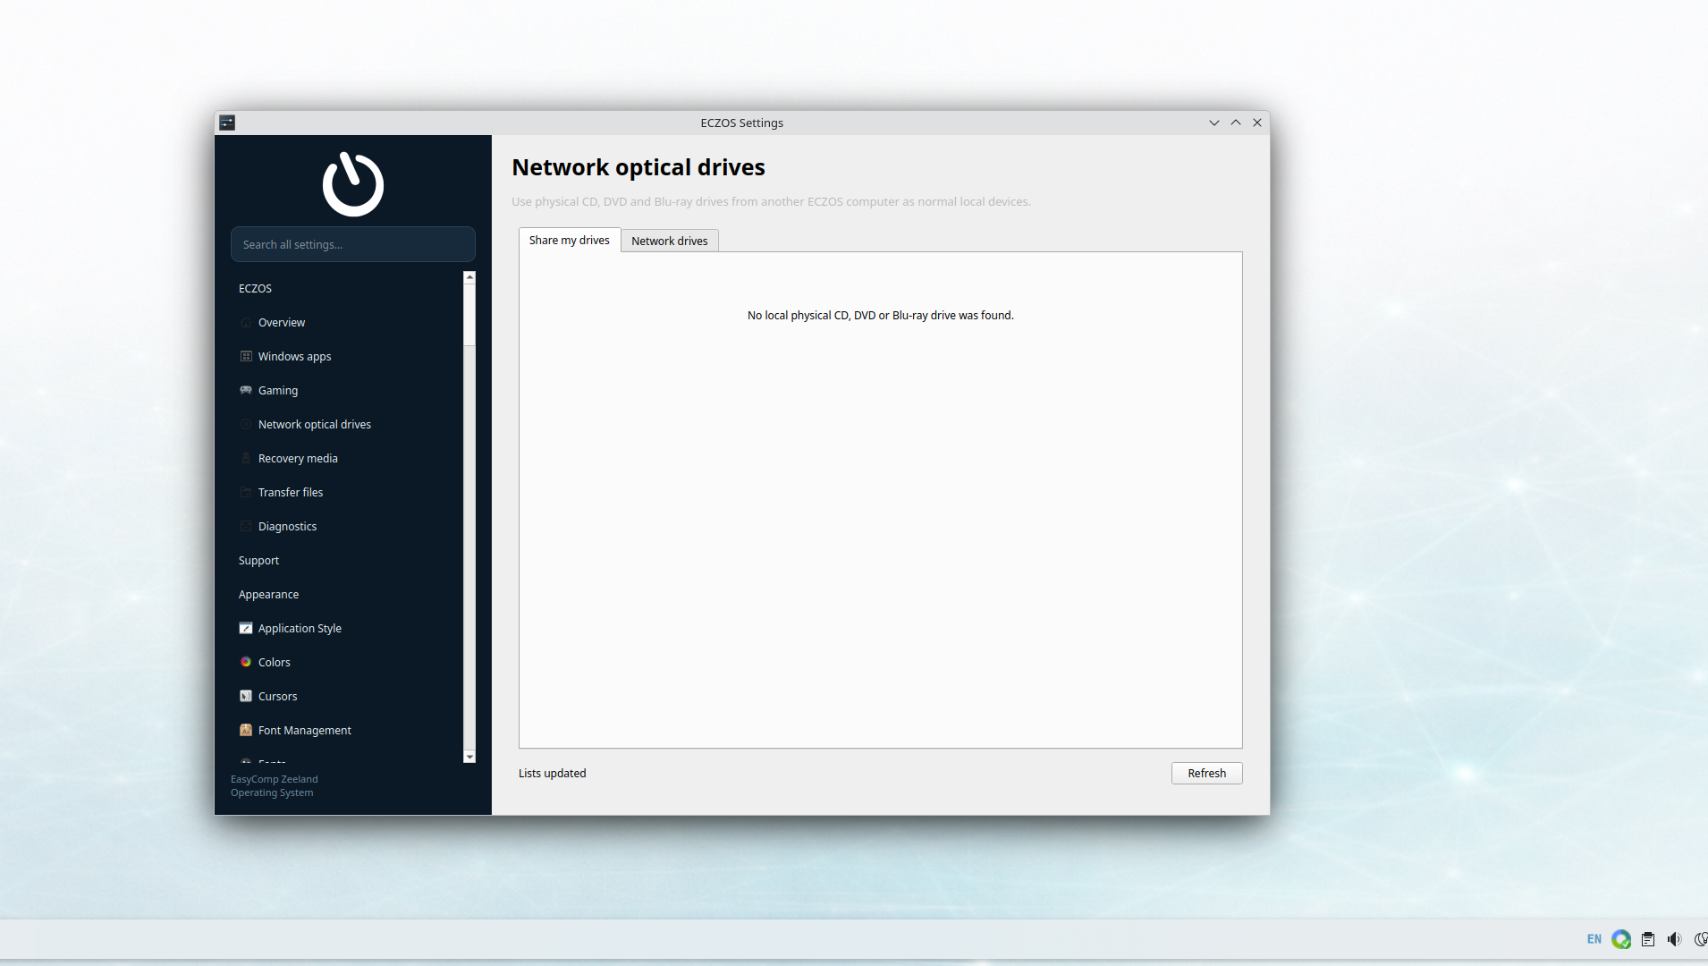Click the 'No local physical CD' message

tap(881, 316)
